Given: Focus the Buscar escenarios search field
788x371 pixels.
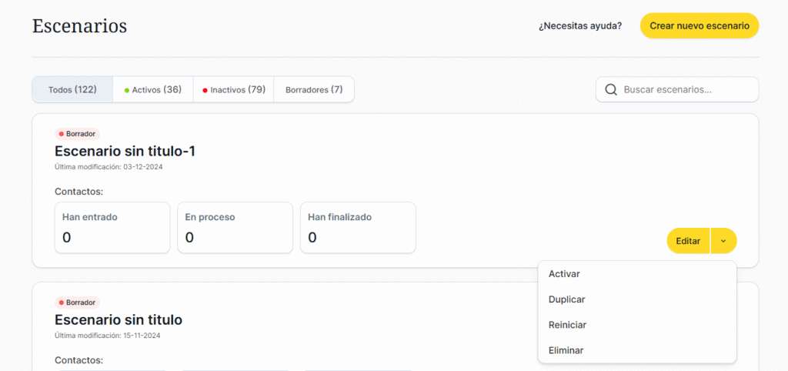Looking at the screenshot, I should tap(685, 90).
